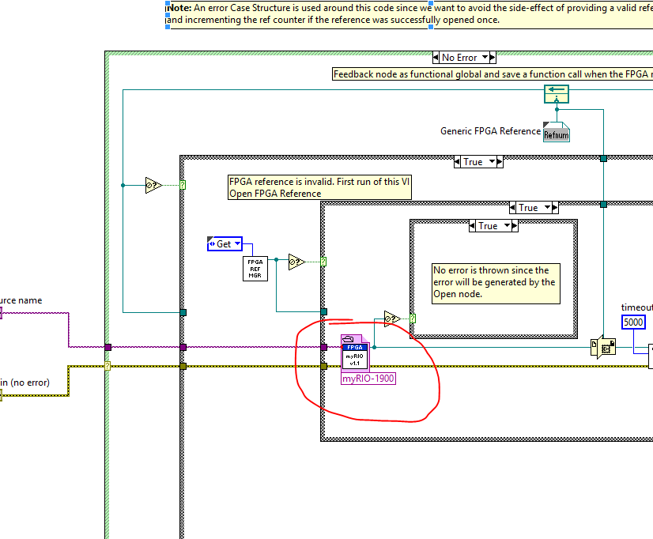Go to previous case of outermost True structure
The height and width of the screenshot is (539, 653).
pos(457,162)
